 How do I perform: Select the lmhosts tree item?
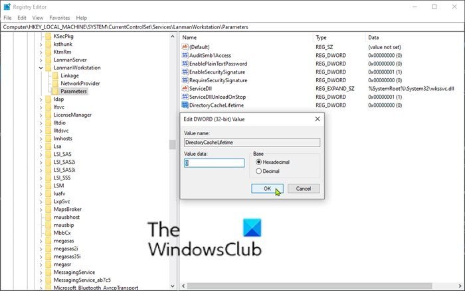(62, 139)
